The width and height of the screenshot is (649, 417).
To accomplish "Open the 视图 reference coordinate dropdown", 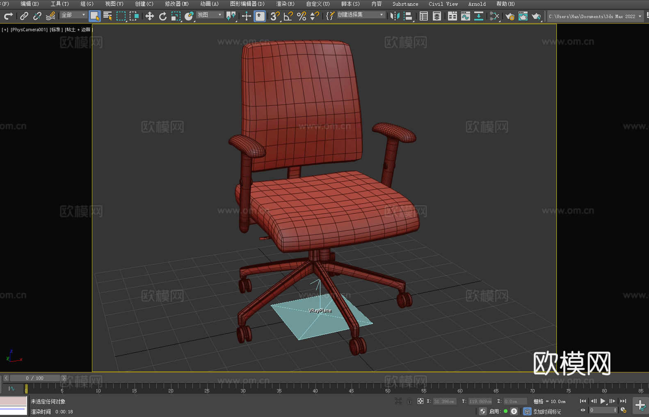I will pyautogui.click(x=210, y=15).
